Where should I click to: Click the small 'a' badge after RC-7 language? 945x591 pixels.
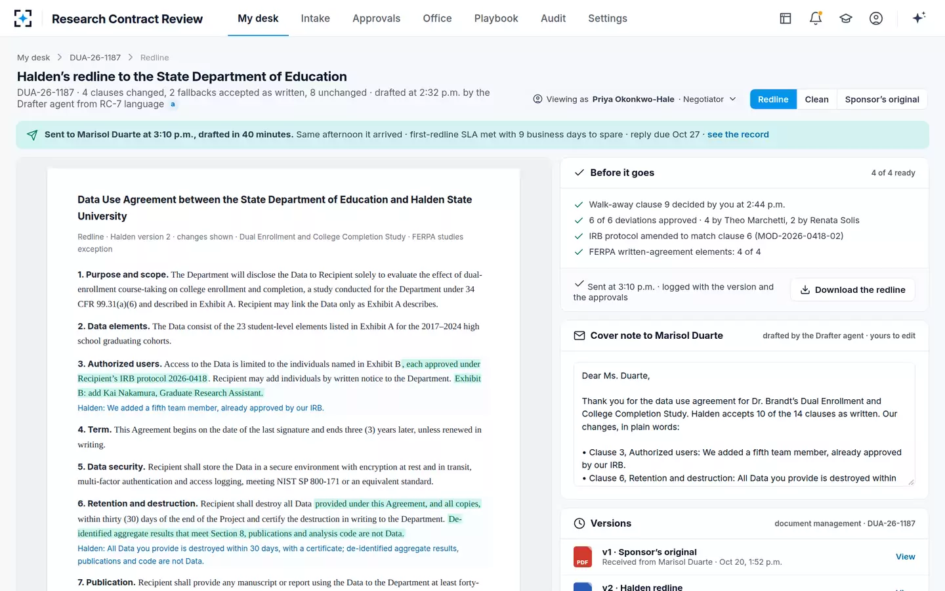click(x=173, y=104)
